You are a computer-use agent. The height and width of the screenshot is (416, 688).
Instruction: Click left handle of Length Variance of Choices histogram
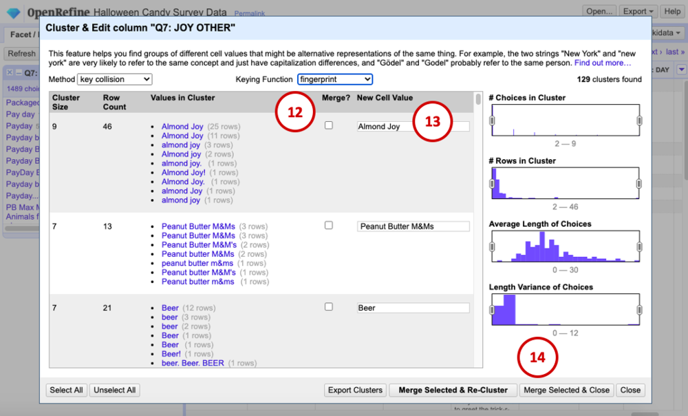click(492, 310)
